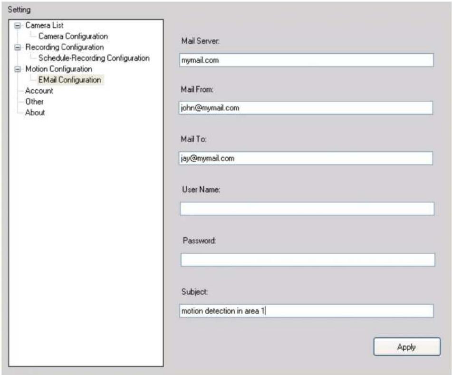The image size is (452, 375).
Task: Click the User Name label
Action: tap(201, 190)
